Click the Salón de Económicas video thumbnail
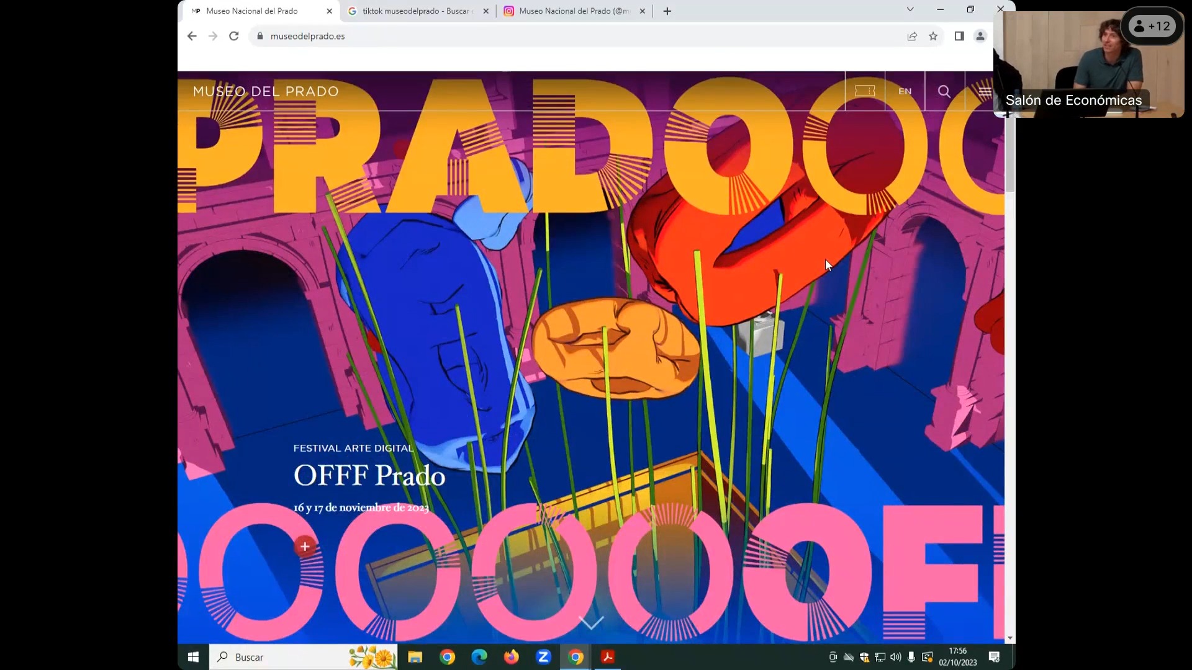The height and width of the screenshot is (670, 1192). tap(1090, 64)
